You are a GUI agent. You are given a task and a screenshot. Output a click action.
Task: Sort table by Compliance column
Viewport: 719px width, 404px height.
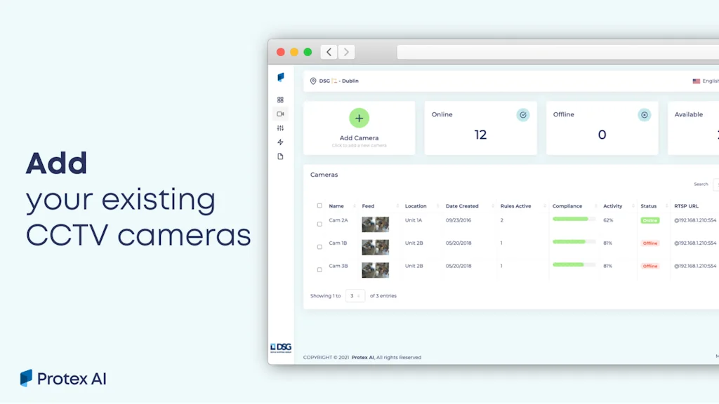[x=567, y=206]
